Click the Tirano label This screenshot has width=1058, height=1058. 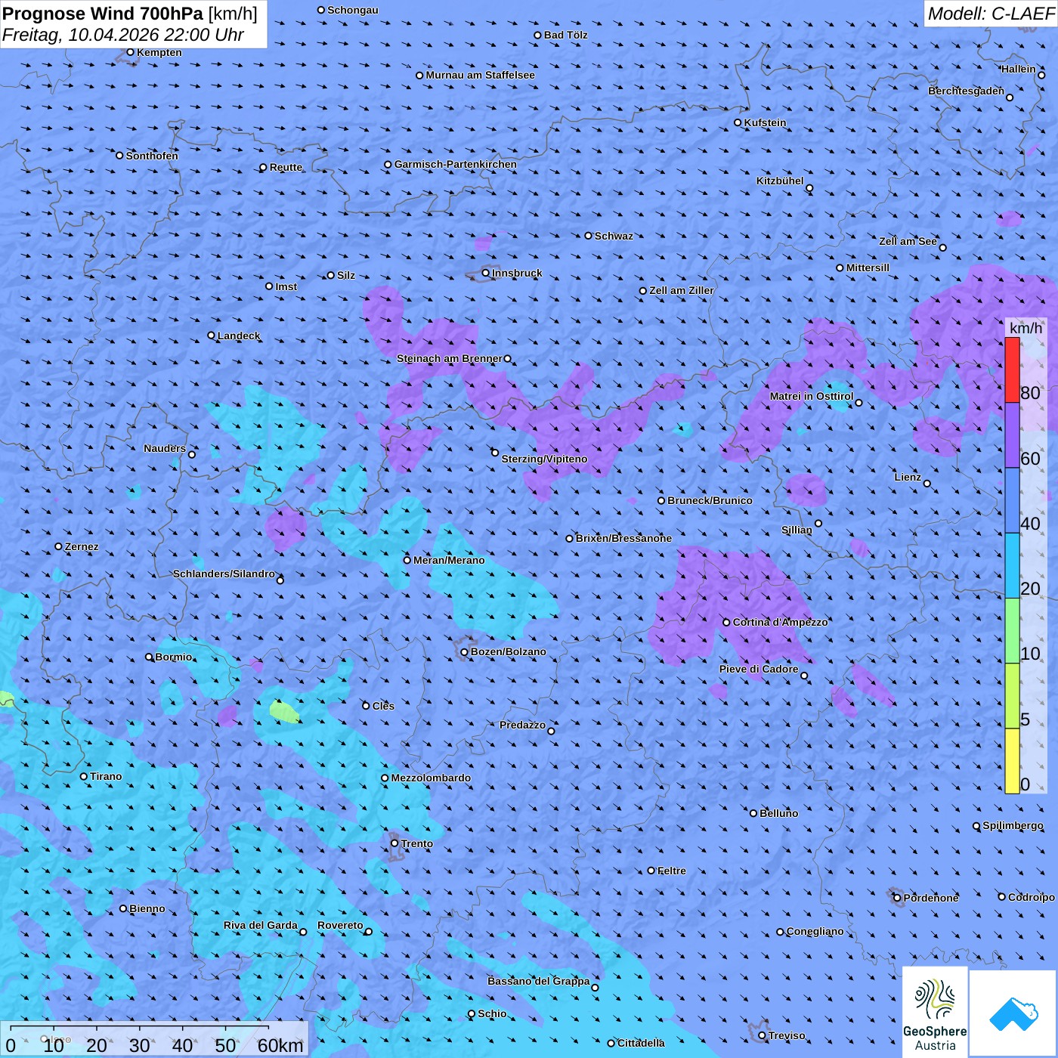tap(106, 776)
